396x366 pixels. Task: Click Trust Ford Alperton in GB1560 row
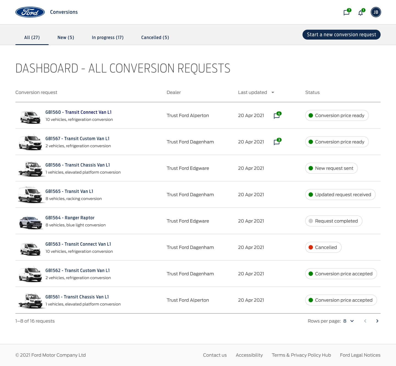[x=188, y=115]
